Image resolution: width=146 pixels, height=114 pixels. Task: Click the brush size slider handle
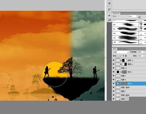114,19
